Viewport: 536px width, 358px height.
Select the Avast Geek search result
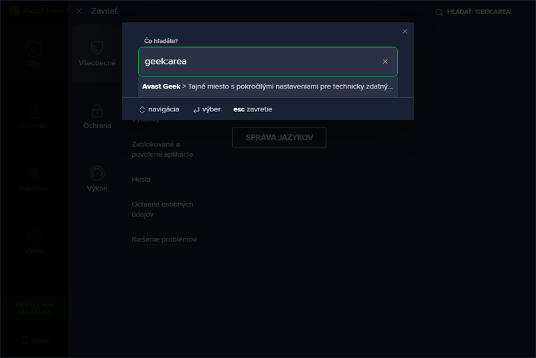pos(267,86)
